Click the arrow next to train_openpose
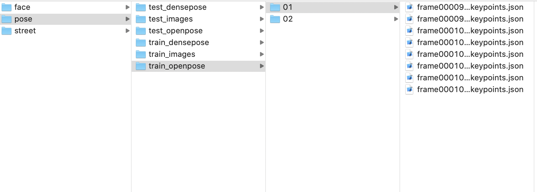This screenshot has height=192, width=537. (x=262, y=66)
